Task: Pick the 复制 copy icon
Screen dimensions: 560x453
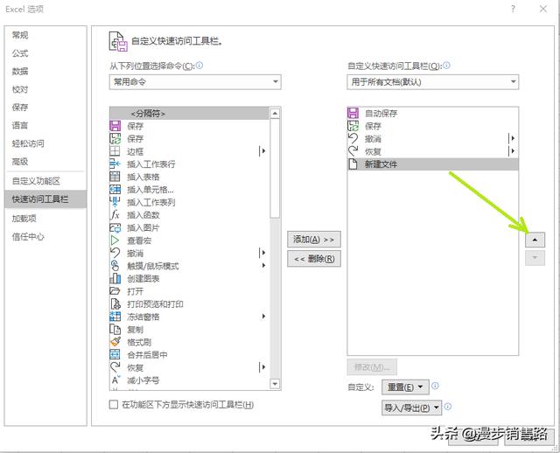Action: [115, 329]
